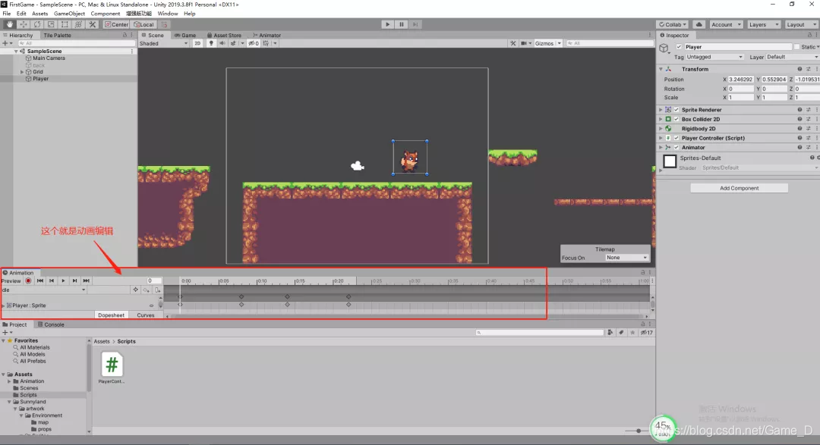
Task: Expand the Rigidbody 2D component
Action: click(661, 128)
